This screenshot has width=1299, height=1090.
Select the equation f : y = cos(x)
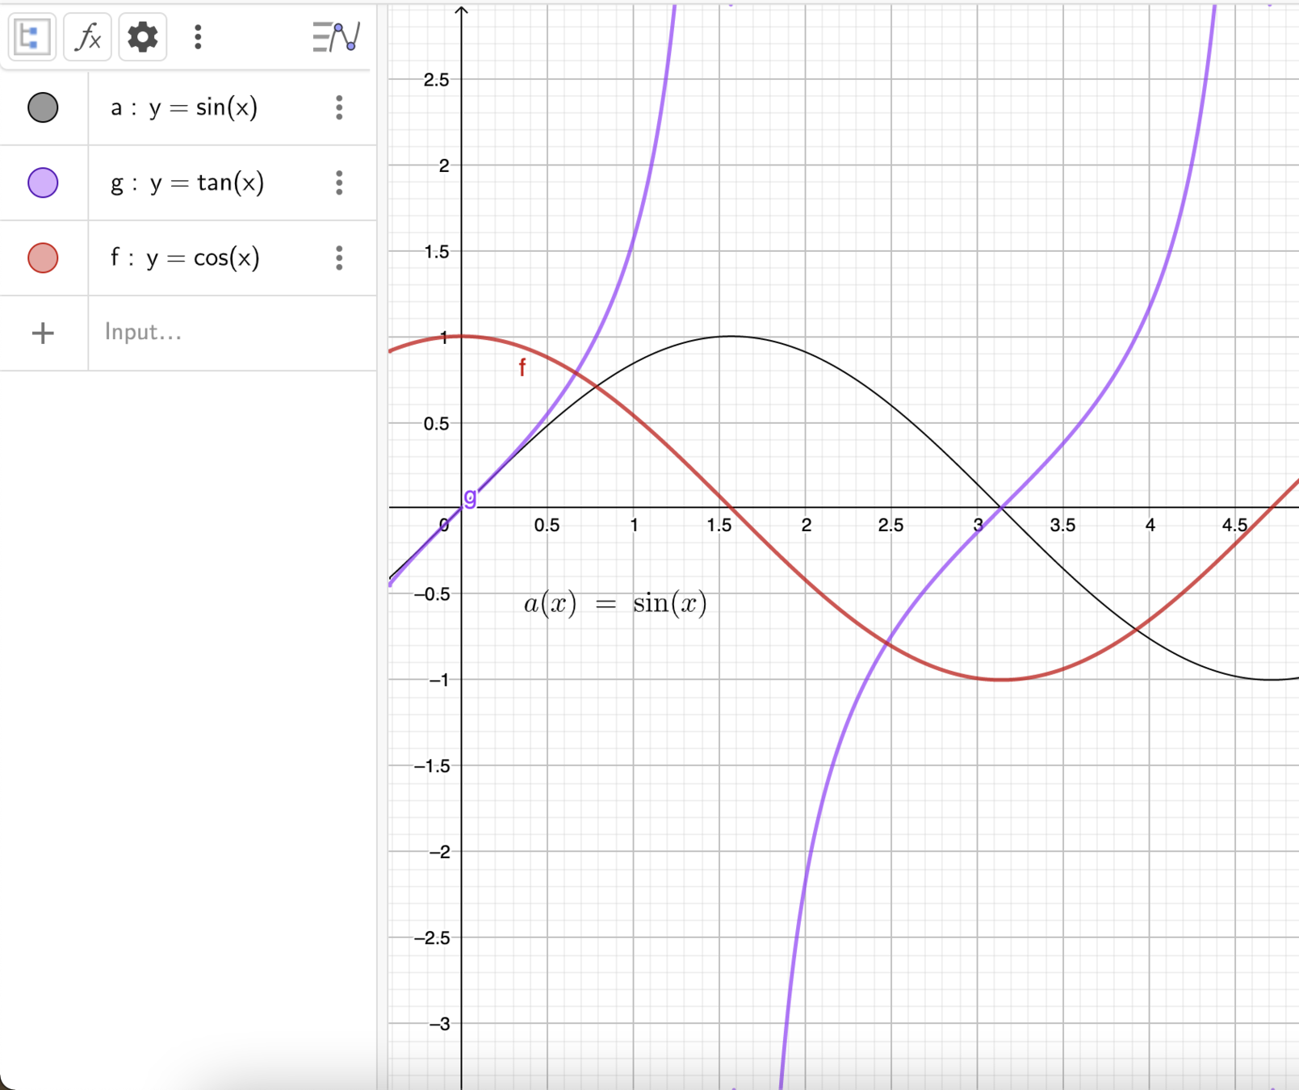pyautogui.click(x=185, y=258)
